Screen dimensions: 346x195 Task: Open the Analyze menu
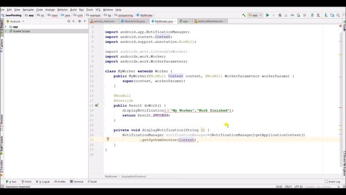[x=50, y=10]
